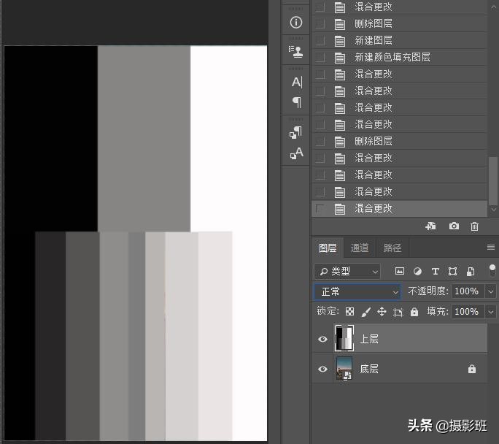Select the 底层 layer thumbnail

click(344, 369)
